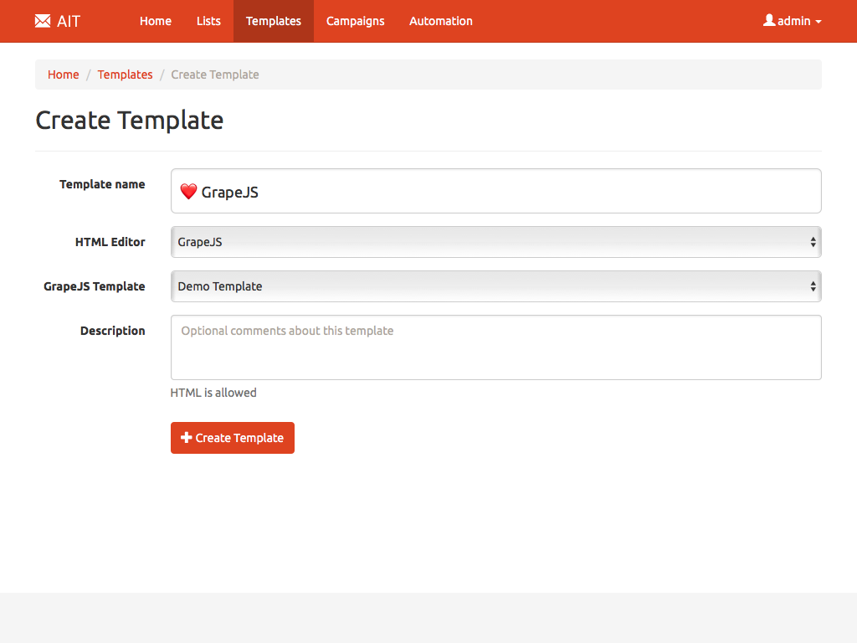Click the Template name label
This screenshot has height=643, width=857.
click(x=102, y=184)
